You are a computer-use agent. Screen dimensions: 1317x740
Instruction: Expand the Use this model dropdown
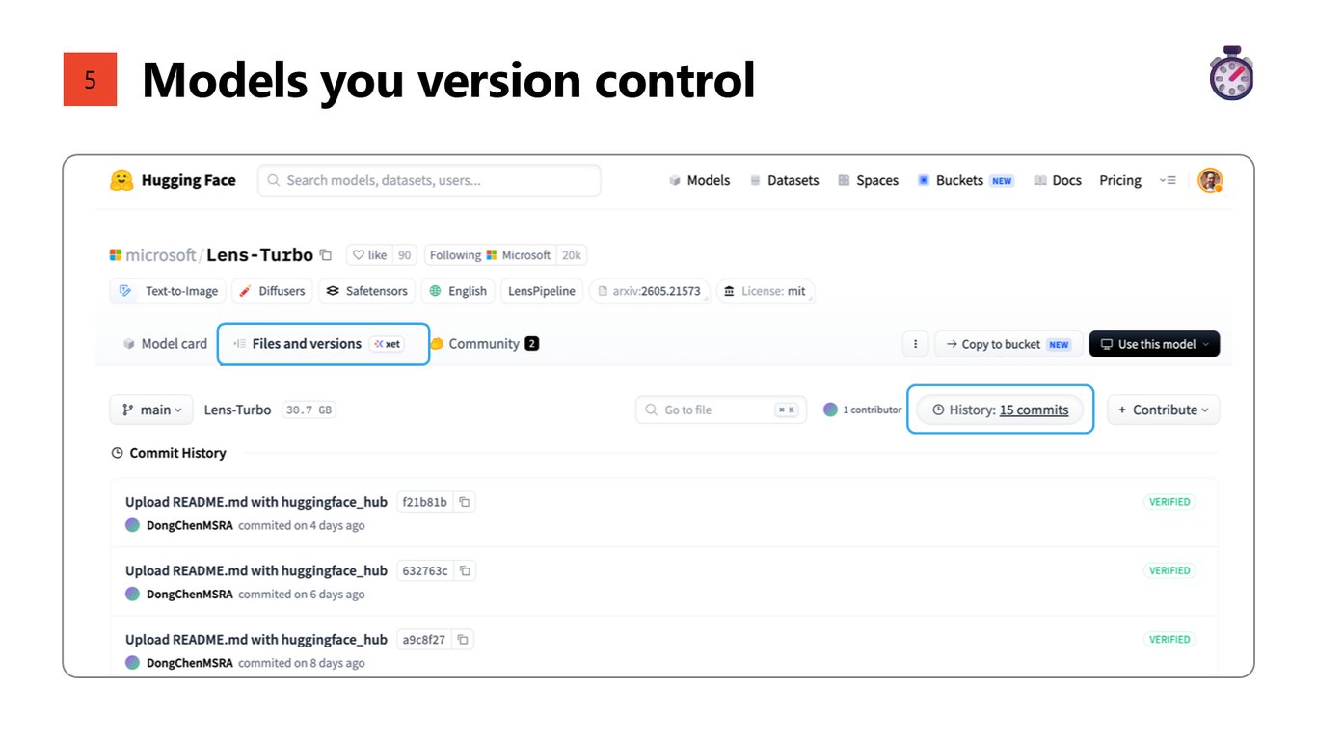click(x=1154, y=344)
